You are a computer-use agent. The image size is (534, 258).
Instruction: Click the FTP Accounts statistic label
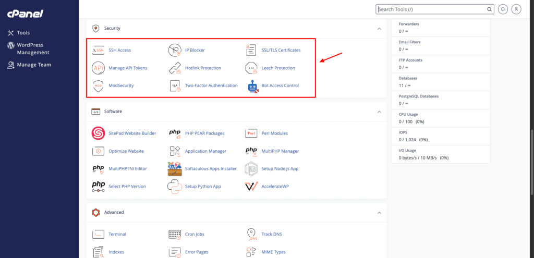click(x=410, y=60)
